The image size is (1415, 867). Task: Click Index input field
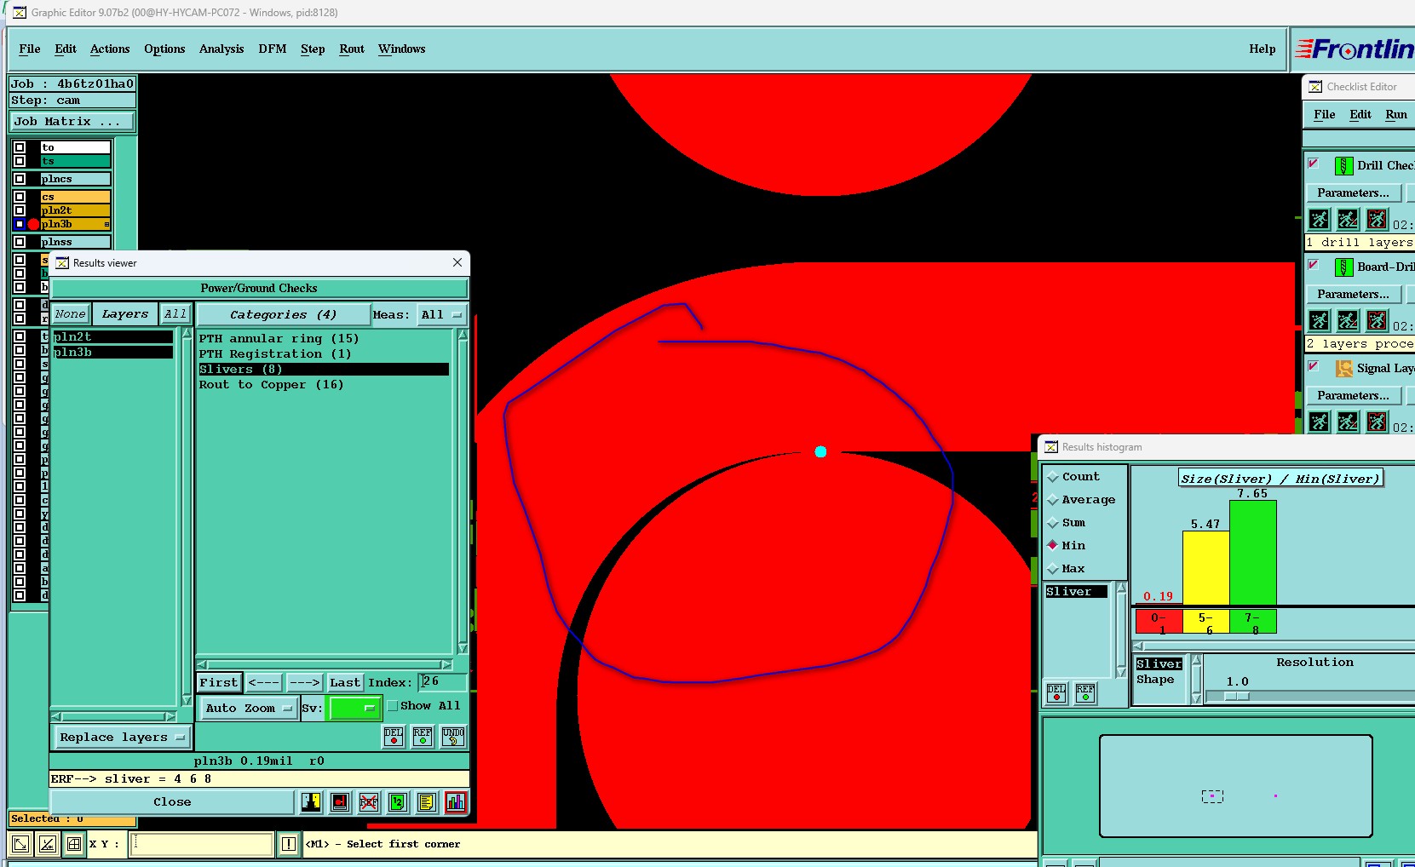click(444, 682)
